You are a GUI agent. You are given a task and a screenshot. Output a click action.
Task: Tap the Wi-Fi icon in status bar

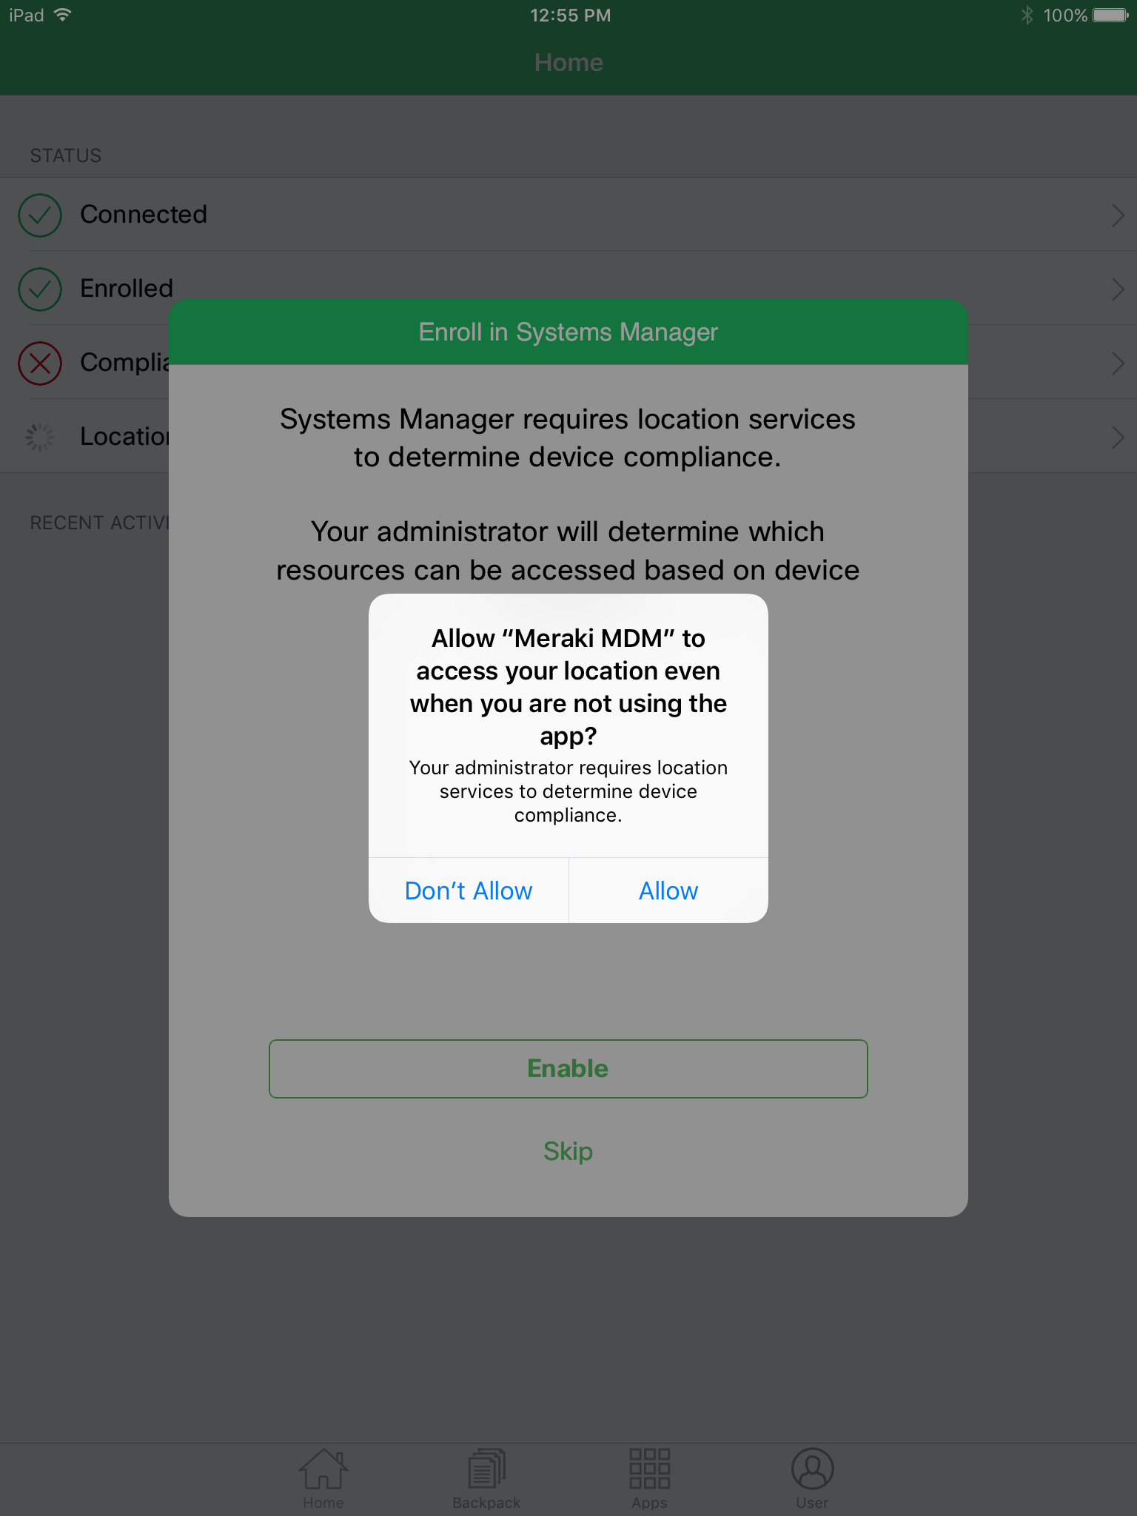click(63, 15)
